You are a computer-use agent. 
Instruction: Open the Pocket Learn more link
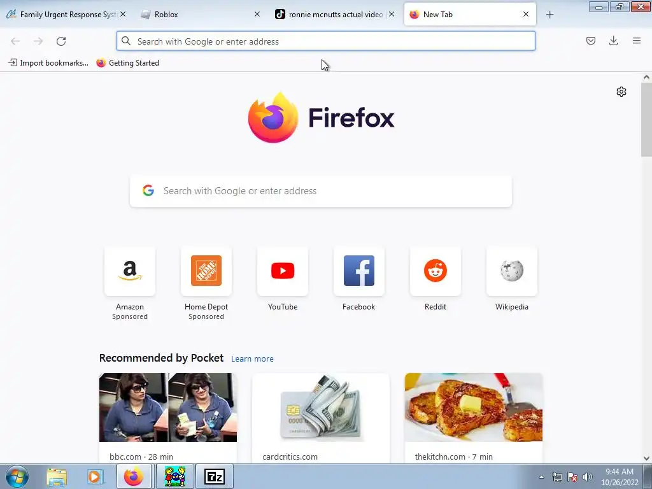[252, 358]
